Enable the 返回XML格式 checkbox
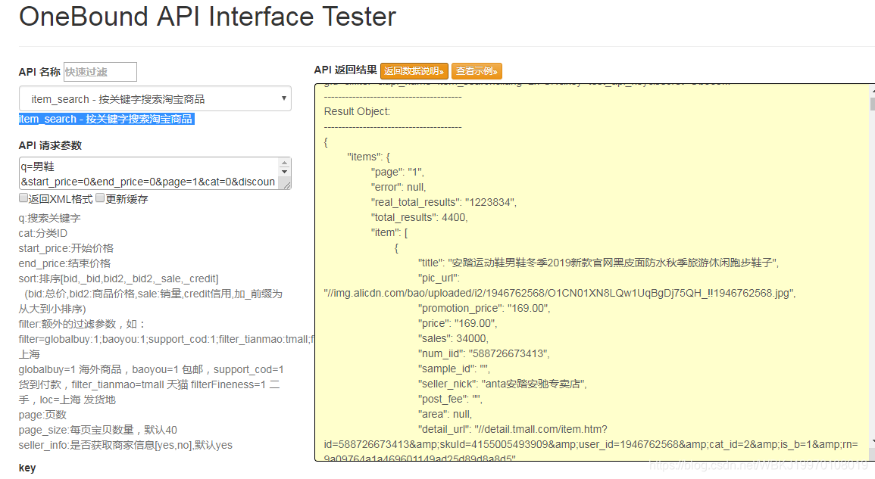 [23, 198]
